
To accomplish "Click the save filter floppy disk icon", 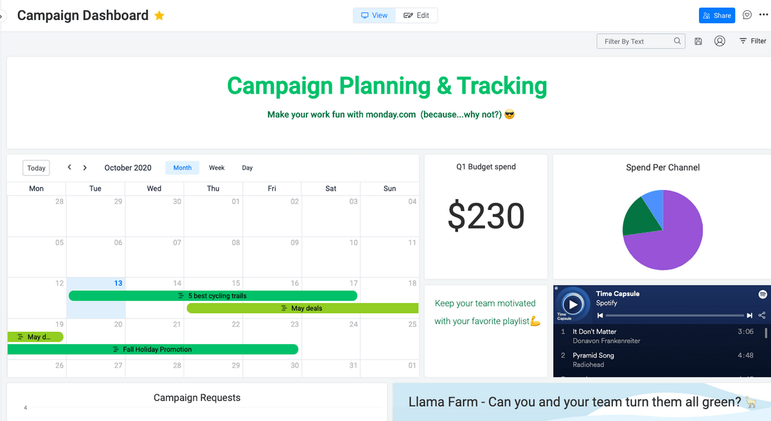I will click(698, 41).
